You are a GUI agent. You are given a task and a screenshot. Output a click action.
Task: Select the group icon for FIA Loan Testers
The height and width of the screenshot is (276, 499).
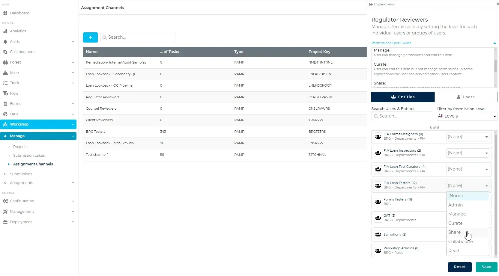[x=378, y=185]
